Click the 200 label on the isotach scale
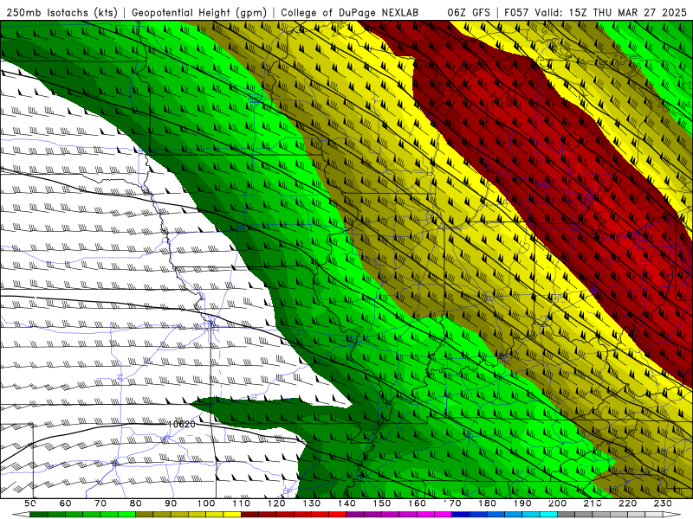This screenshot has height=519, width=693. (x=557, y=503)
